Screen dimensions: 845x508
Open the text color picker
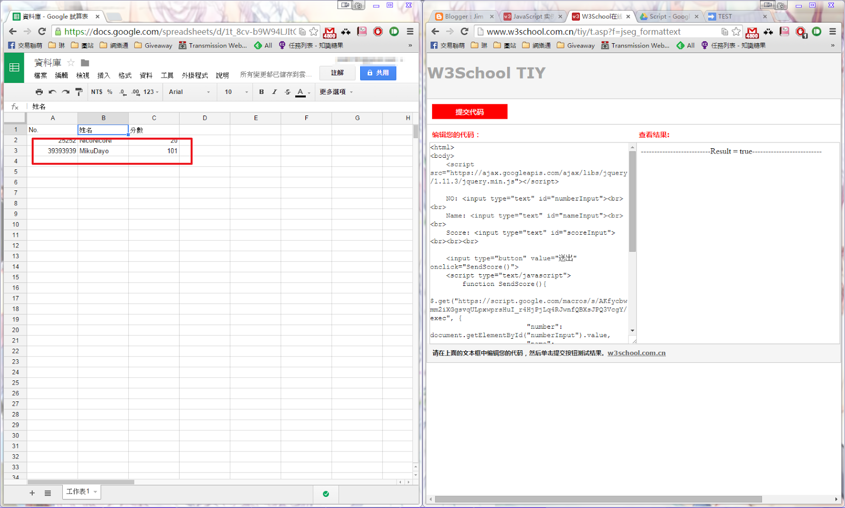[x=301, y=92]
